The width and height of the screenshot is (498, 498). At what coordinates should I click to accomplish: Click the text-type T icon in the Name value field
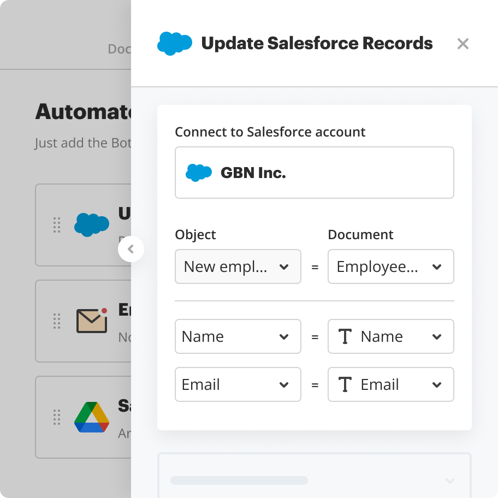point(345,336)
